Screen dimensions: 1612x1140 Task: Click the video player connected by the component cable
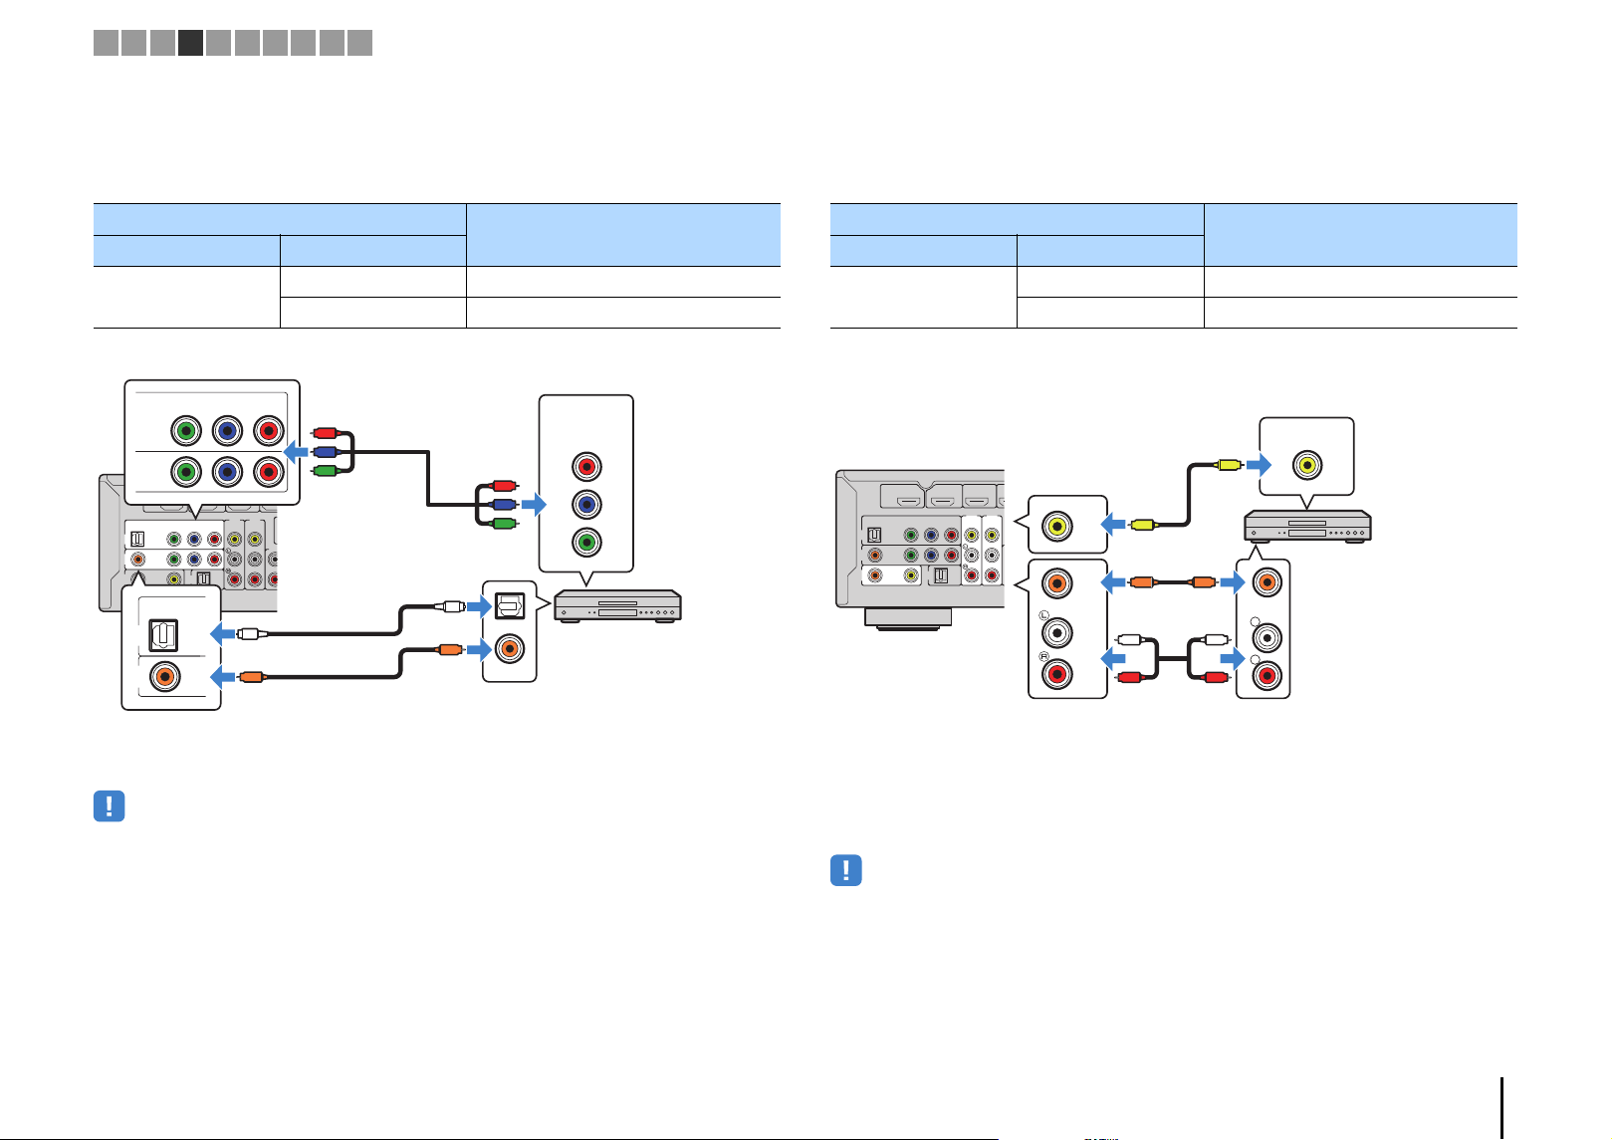617,606
